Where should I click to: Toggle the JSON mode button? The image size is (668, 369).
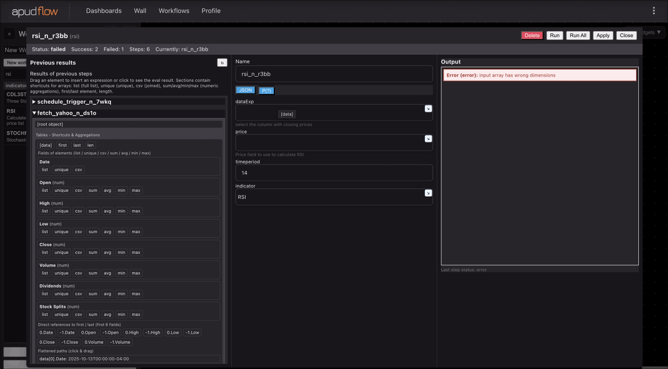click(246, 90)
